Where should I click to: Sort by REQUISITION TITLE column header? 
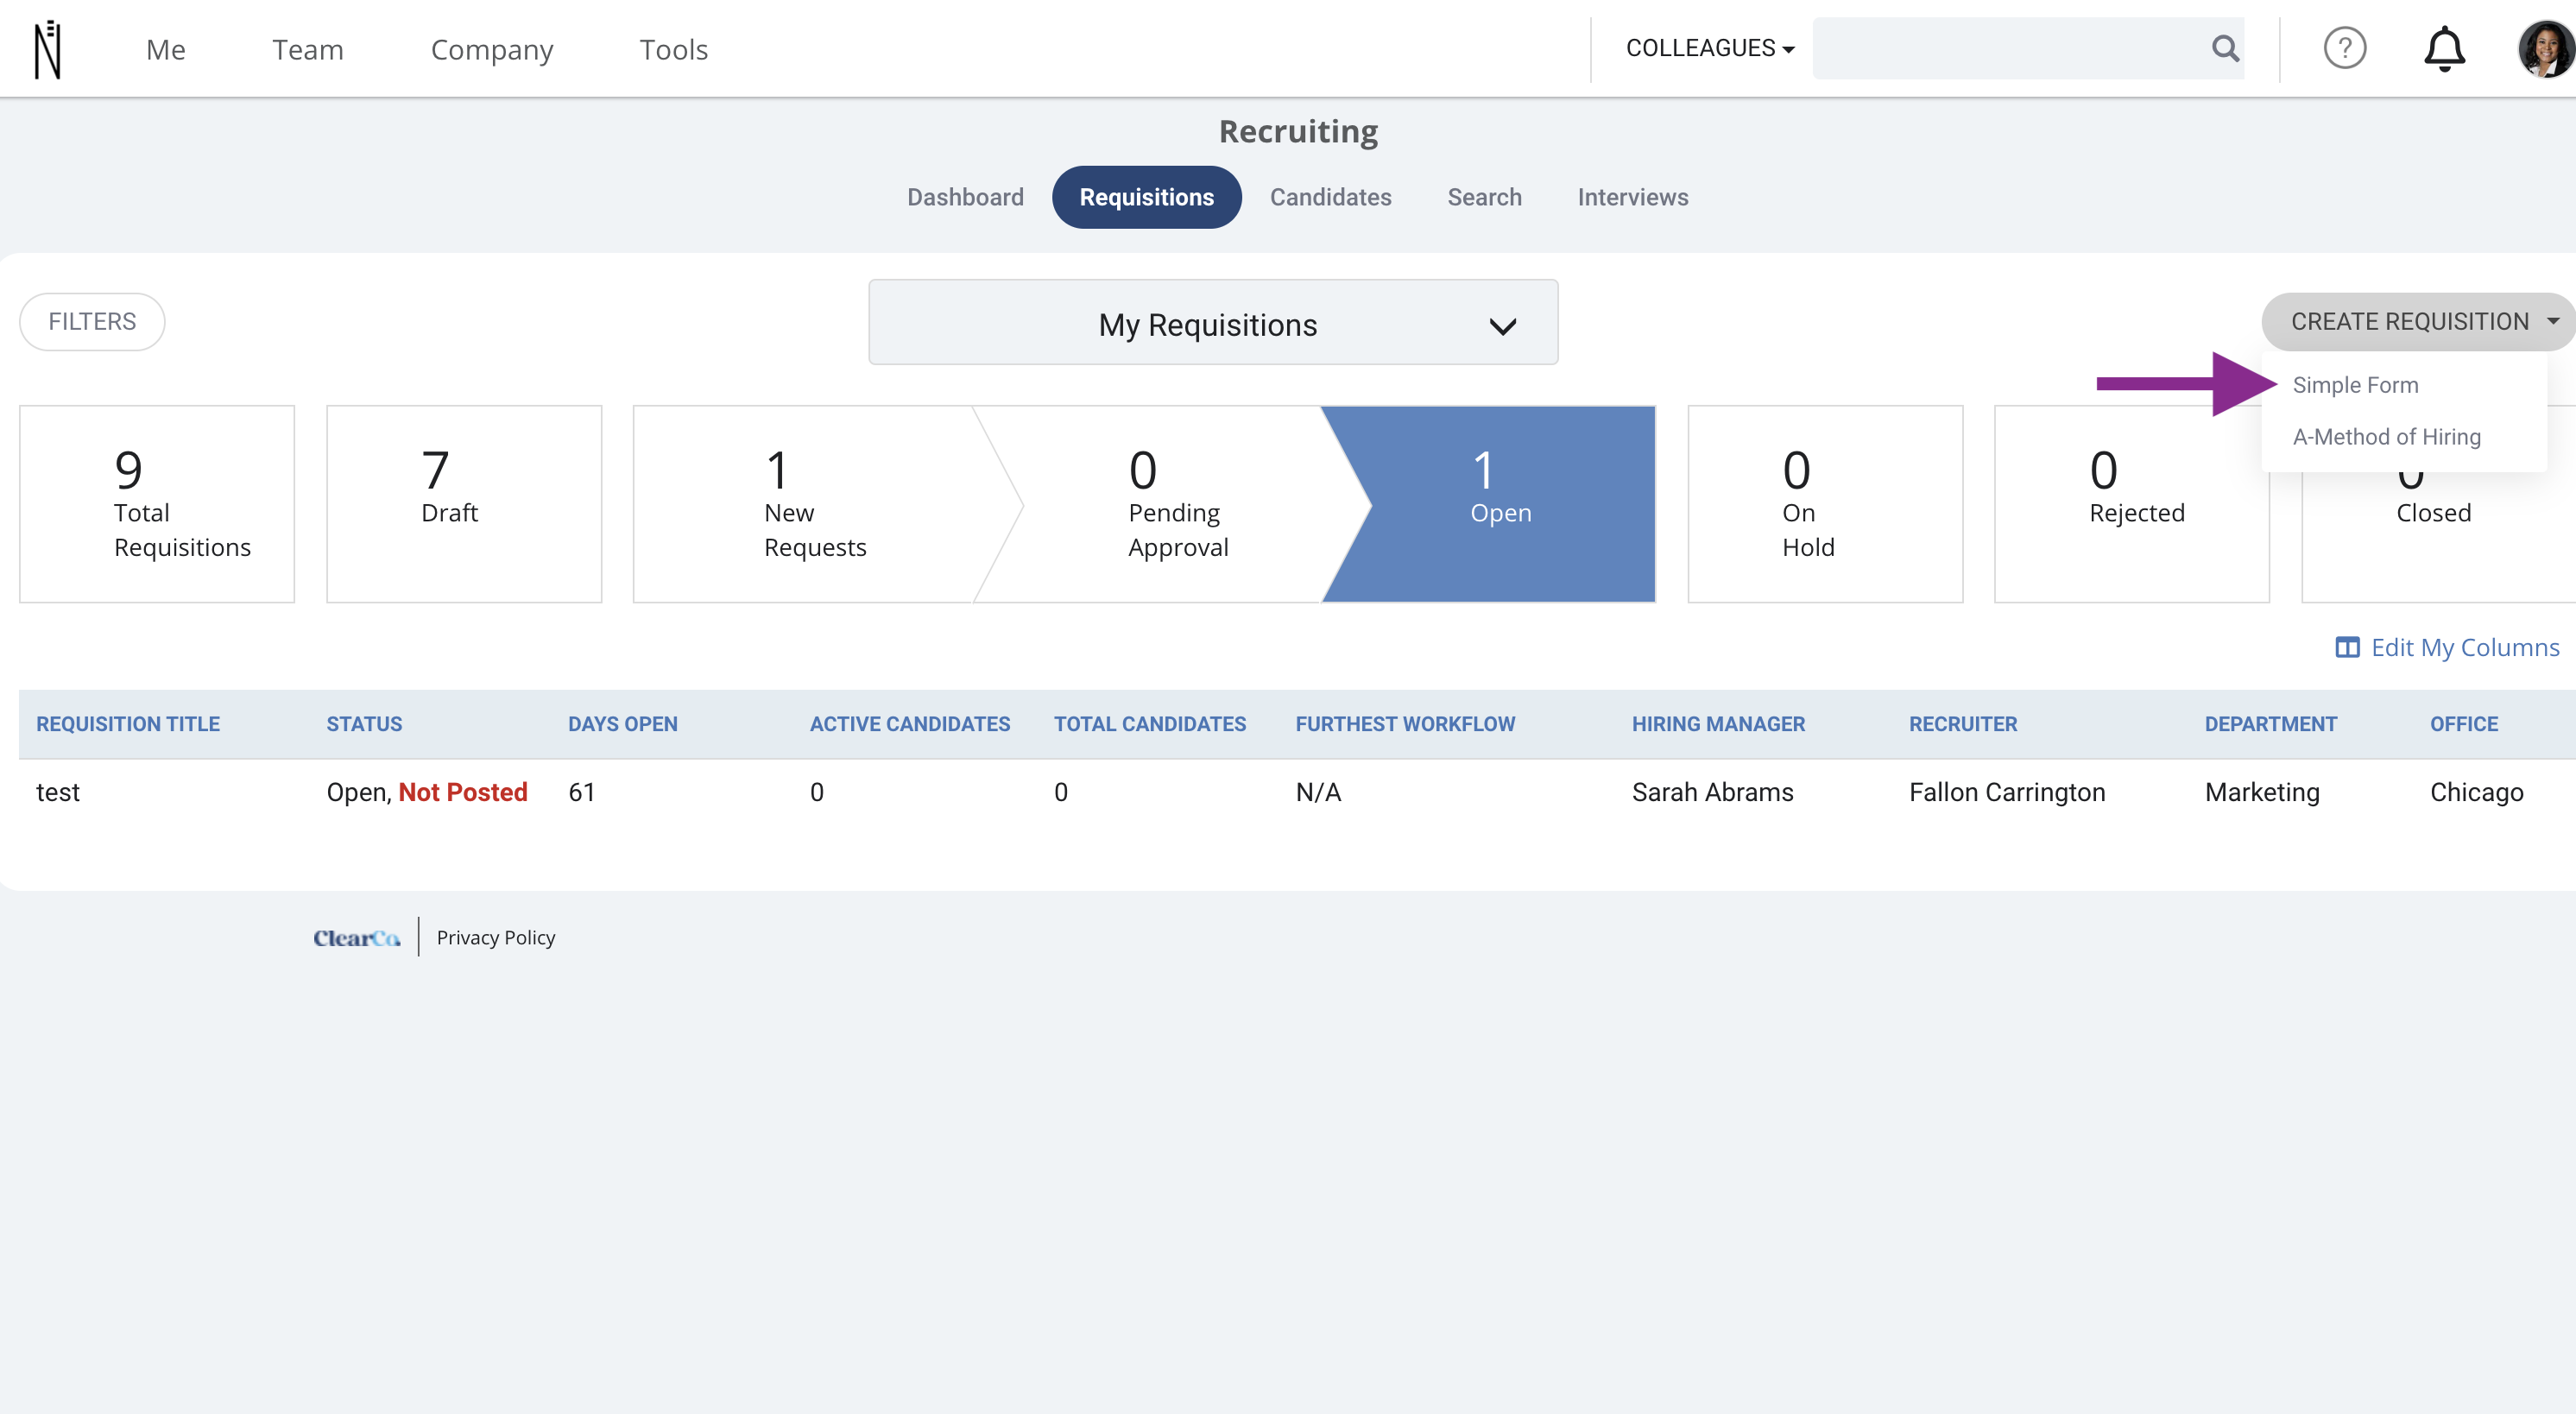coord(128,724)
